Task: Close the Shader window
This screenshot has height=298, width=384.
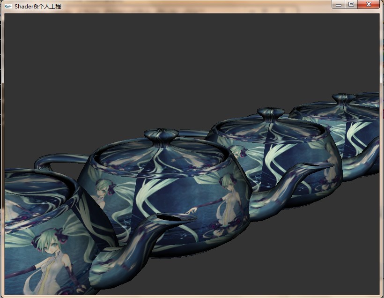Action: coord(369,4)
